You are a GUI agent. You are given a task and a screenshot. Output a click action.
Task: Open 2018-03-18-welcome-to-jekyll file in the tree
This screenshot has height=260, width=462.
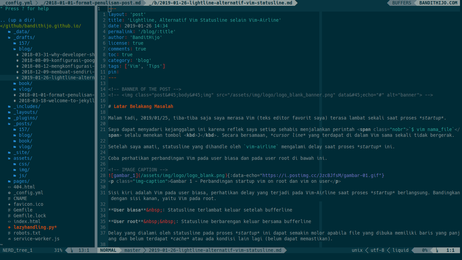tap(56, 101)
